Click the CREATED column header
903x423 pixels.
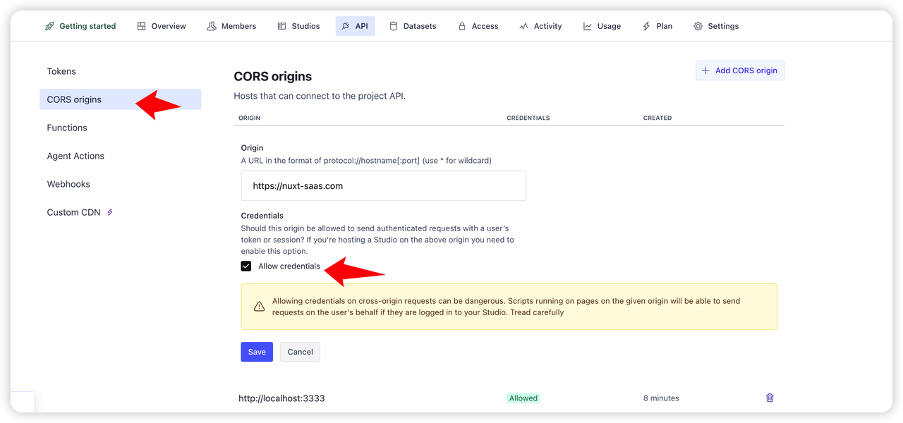coord(657,118)
